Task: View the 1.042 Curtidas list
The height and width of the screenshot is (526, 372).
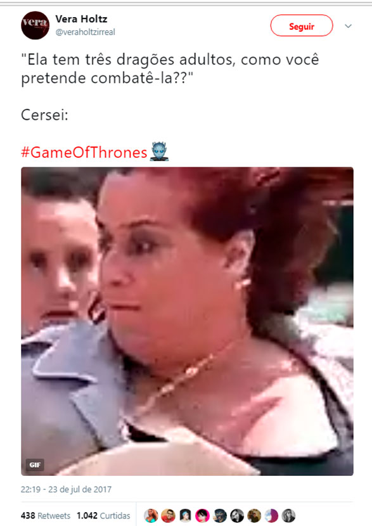Action: click(x=103, y=516)
